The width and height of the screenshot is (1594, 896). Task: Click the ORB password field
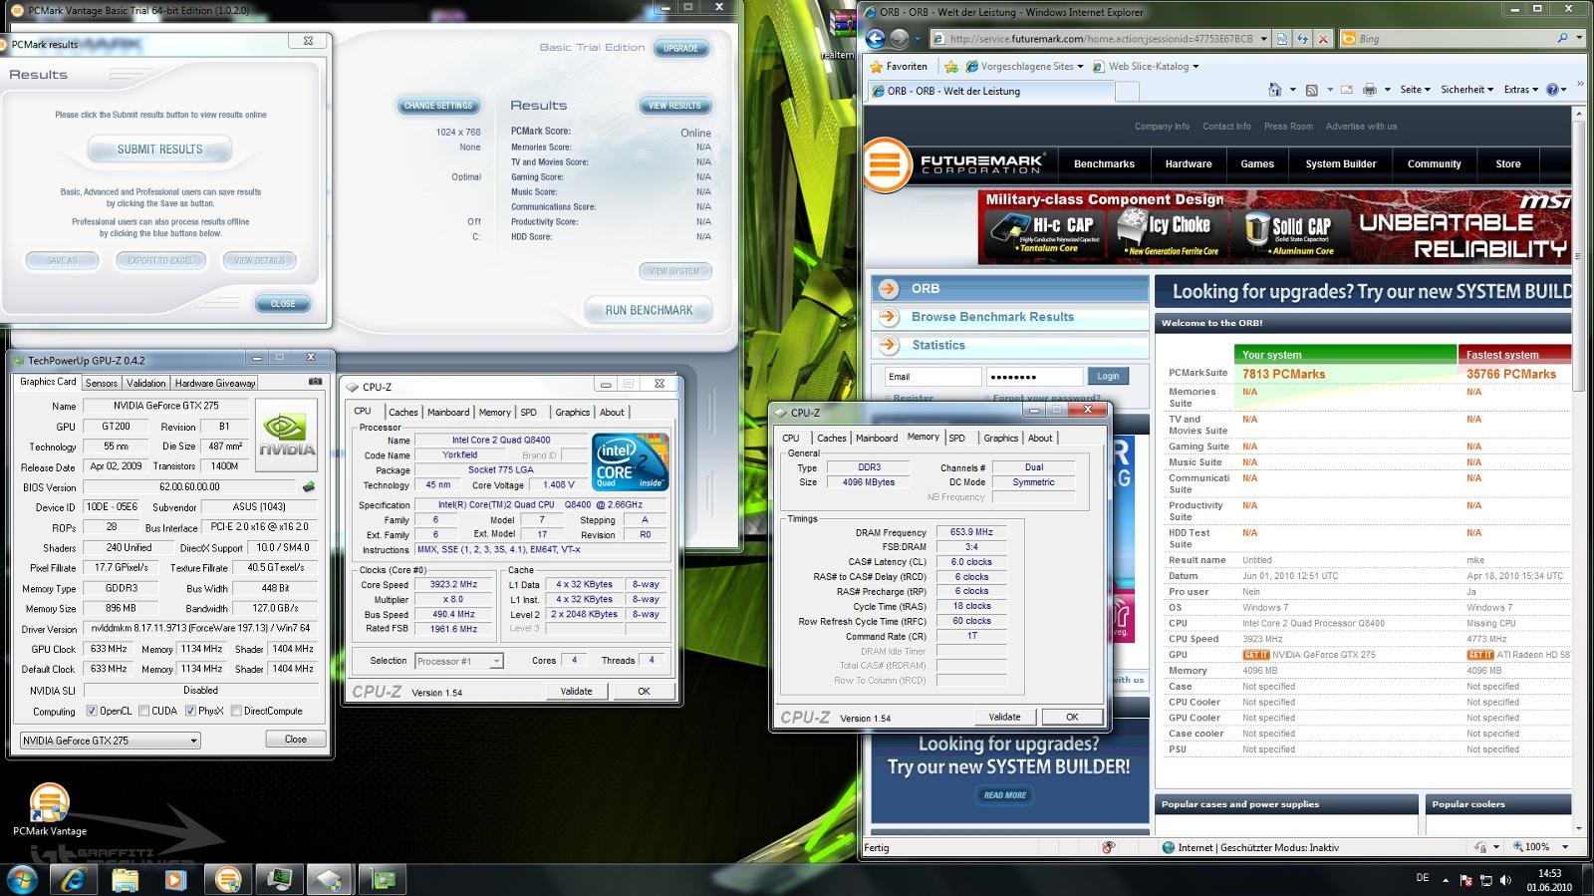[1034, 377]
